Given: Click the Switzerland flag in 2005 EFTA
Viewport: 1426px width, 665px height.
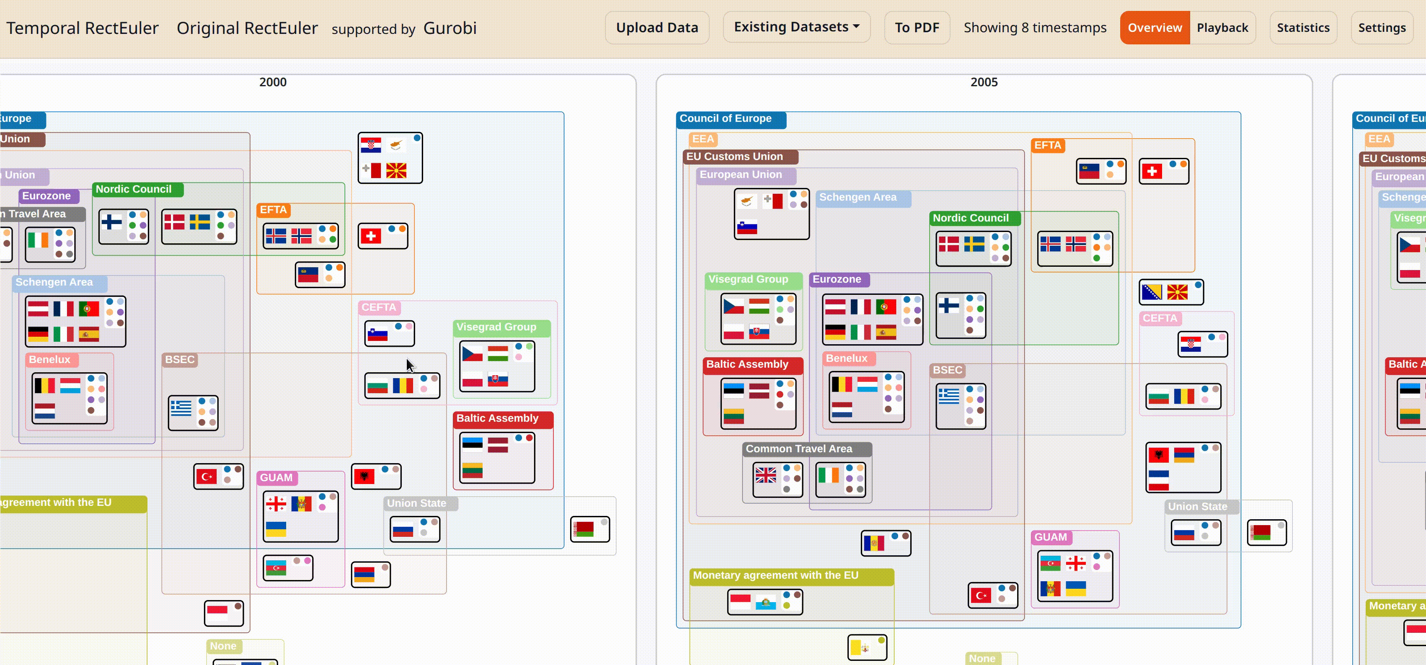Looking at the screenshot, I should (1152, 171).
